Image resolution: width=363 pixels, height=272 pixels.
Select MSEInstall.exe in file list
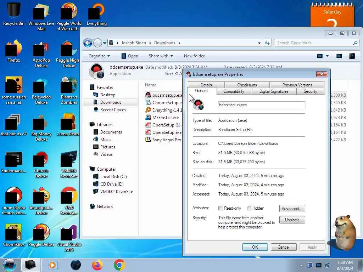click(162, 118)
